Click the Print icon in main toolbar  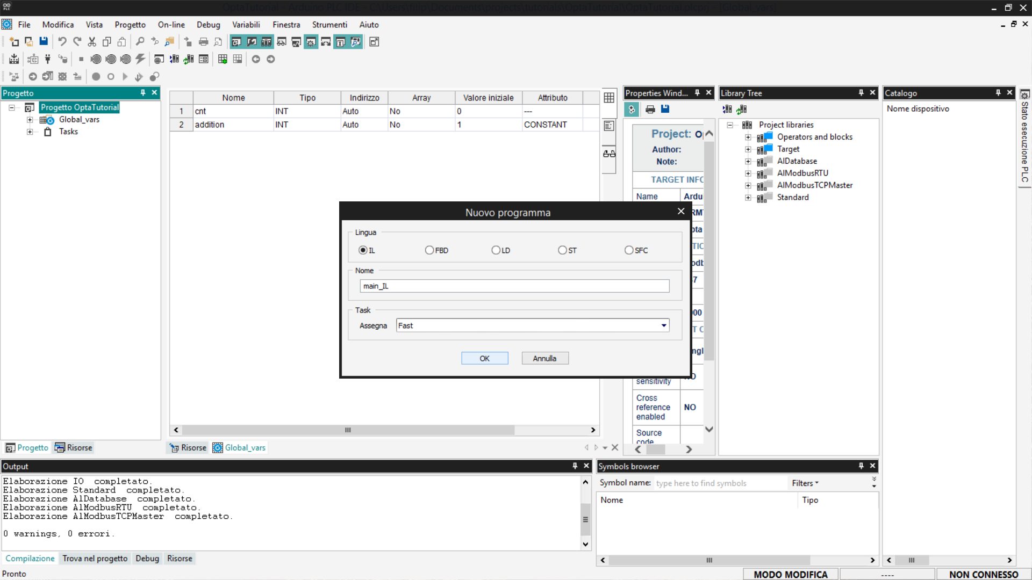[x=203, y=41]
